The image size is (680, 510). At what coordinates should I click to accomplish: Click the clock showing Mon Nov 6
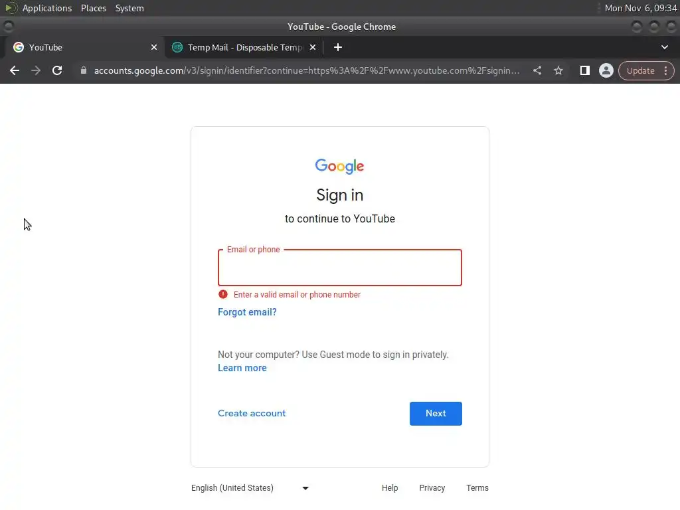pos(641,8)
